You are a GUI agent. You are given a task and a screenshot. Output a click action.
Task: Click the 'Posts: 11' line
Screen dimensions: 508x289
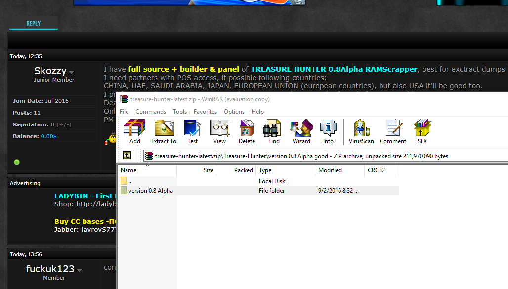click(27, 113)
